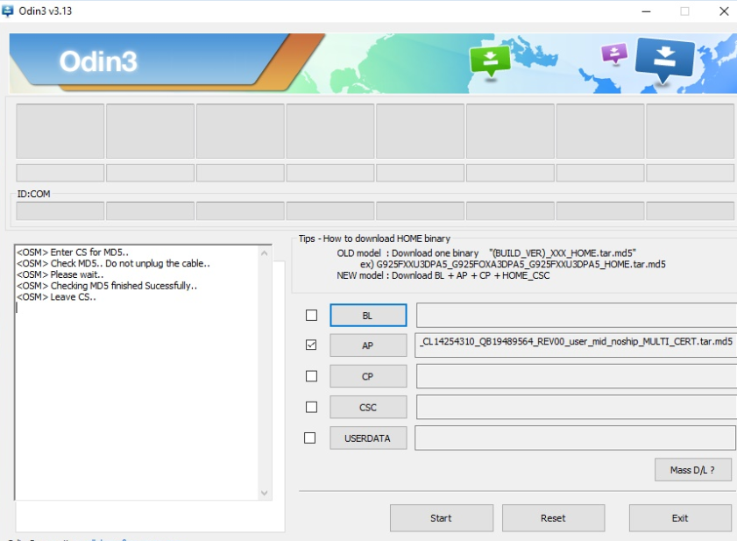Image resolution: width=737 pixels, height=541 pixels.
Task: Tick the CSC checkbox
Action: 311,407
